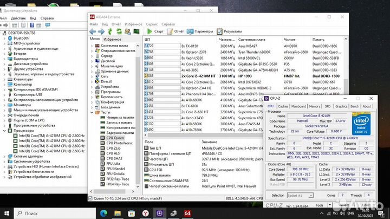
Task: Click the taskbar search box Поиск
Action: (x=55, y=213)
